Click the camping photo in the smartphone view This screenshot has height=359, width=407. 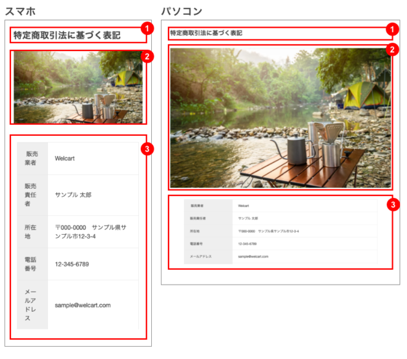click(x=78, y=87)
